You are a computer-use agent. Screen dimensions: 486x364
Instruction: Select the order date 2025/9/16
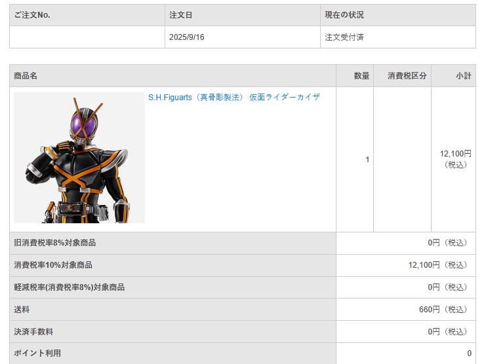[x=186, y=37]
